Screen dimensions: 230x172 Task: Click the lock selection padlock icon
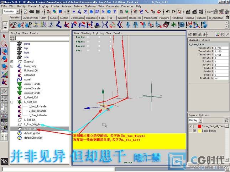(121, 12)
